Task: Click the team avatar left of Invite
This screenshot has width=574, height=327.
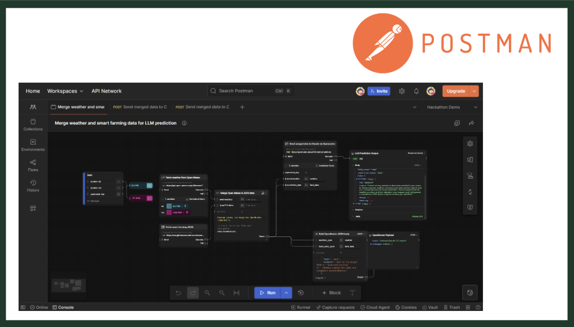Action: click(x=360, y=91)
